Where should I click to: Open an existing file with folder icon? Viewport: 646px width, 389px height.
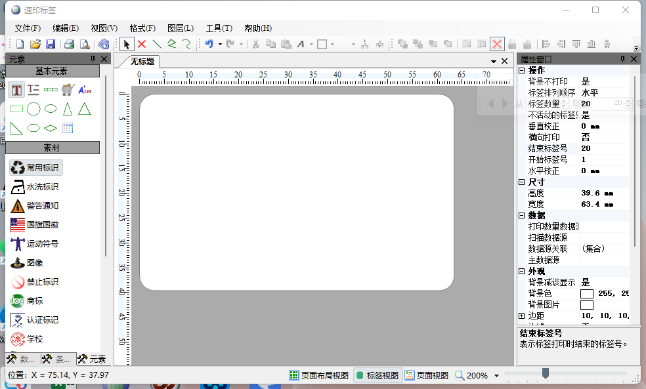35,44
